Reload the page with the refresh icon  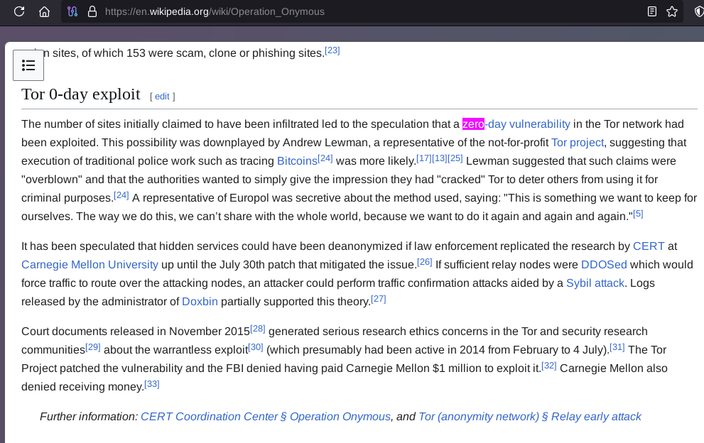point(19,11)
